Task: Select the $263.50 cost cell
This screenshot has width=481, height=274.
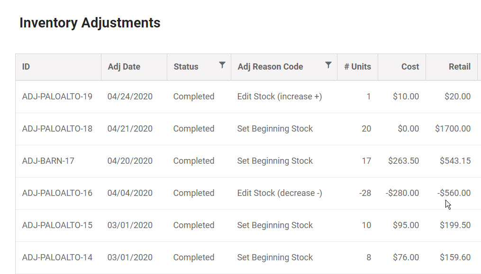Action: pos(403,161)
